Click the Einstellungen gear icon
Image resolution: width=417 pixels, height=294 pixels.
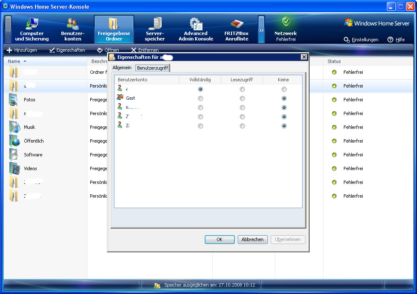click(x=346, y=40)
